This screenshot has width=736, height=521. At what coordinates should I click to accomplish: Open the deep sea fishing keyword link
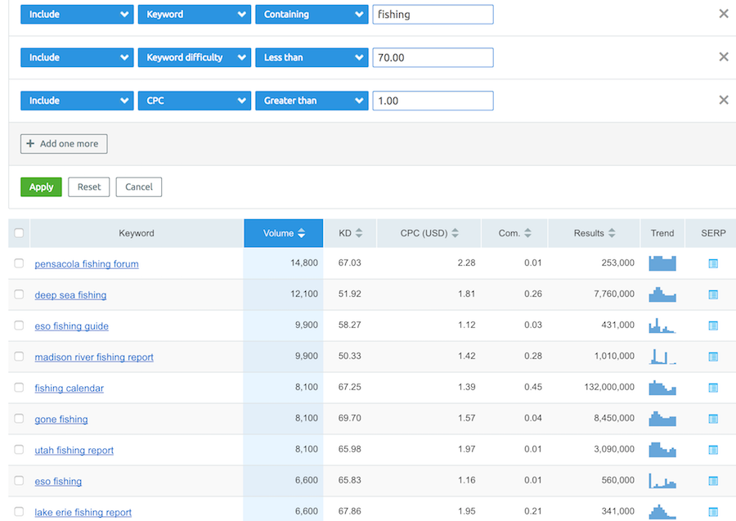click(x=70, y=294)
